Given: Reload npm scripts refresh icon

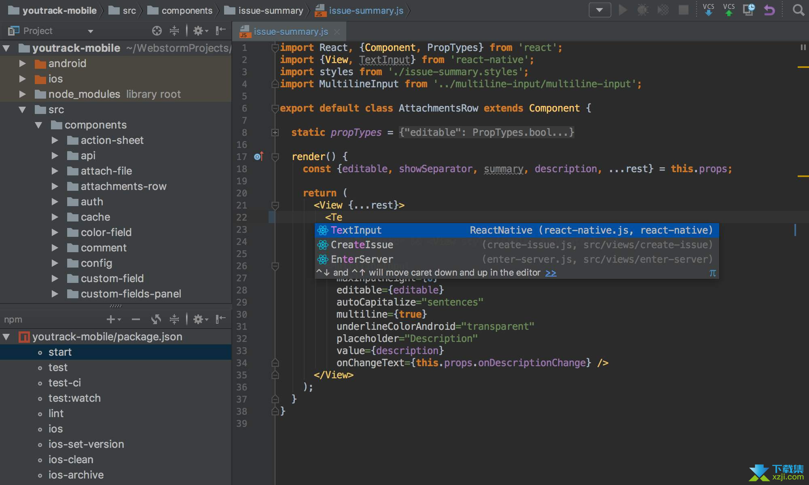Looking at the screenshot, I should pyautogui.click(x=156, y=319).
